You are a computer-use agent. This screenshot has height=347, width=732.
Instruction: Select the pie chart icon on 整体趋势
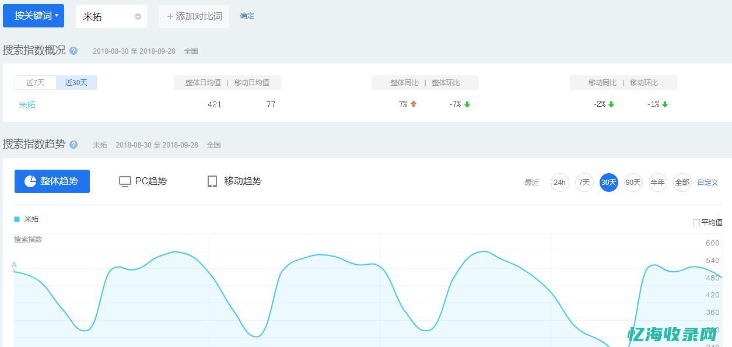point(30,181)
